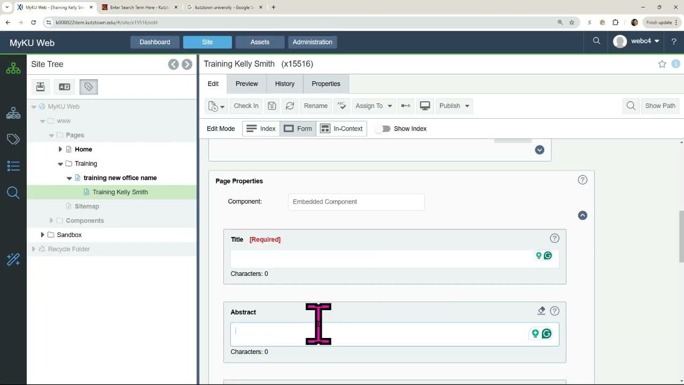Open Abstract field help icon
The width and height of the screenshot is (684, 385).
point(555,311)
